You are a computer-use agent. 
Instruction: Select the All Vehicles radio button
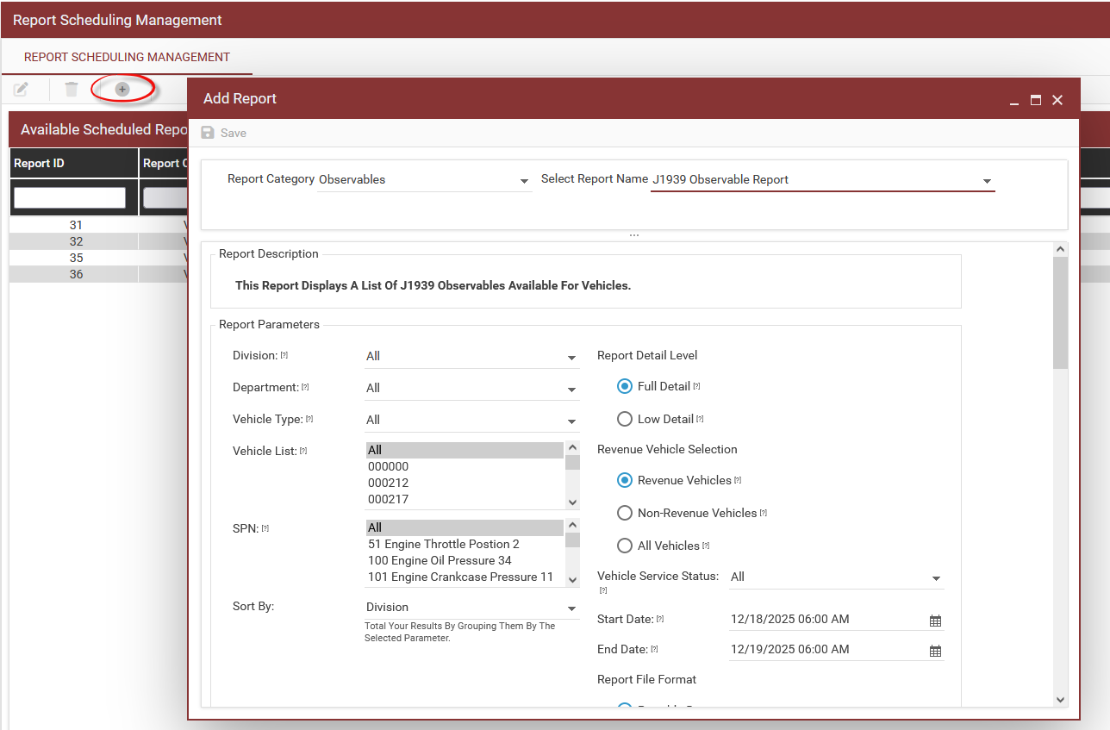[625, 546]
